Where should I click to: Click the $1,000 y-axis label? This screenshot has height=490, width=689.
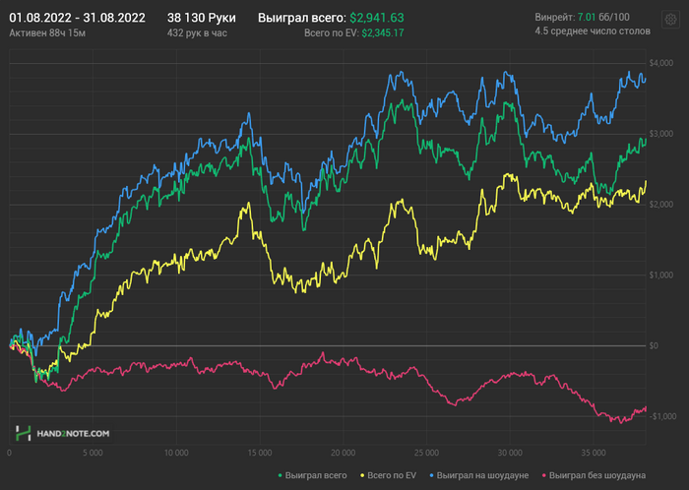click(x=660, y=276)
